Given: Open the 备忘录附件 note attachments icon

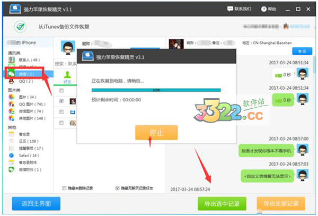Looking at the screenshot, I should [x=11, y=162].
